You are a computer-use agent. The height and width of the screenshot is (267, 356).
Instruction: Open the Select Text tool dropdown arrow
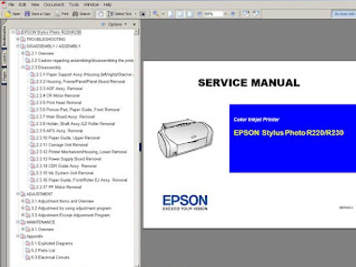point(136,14)
